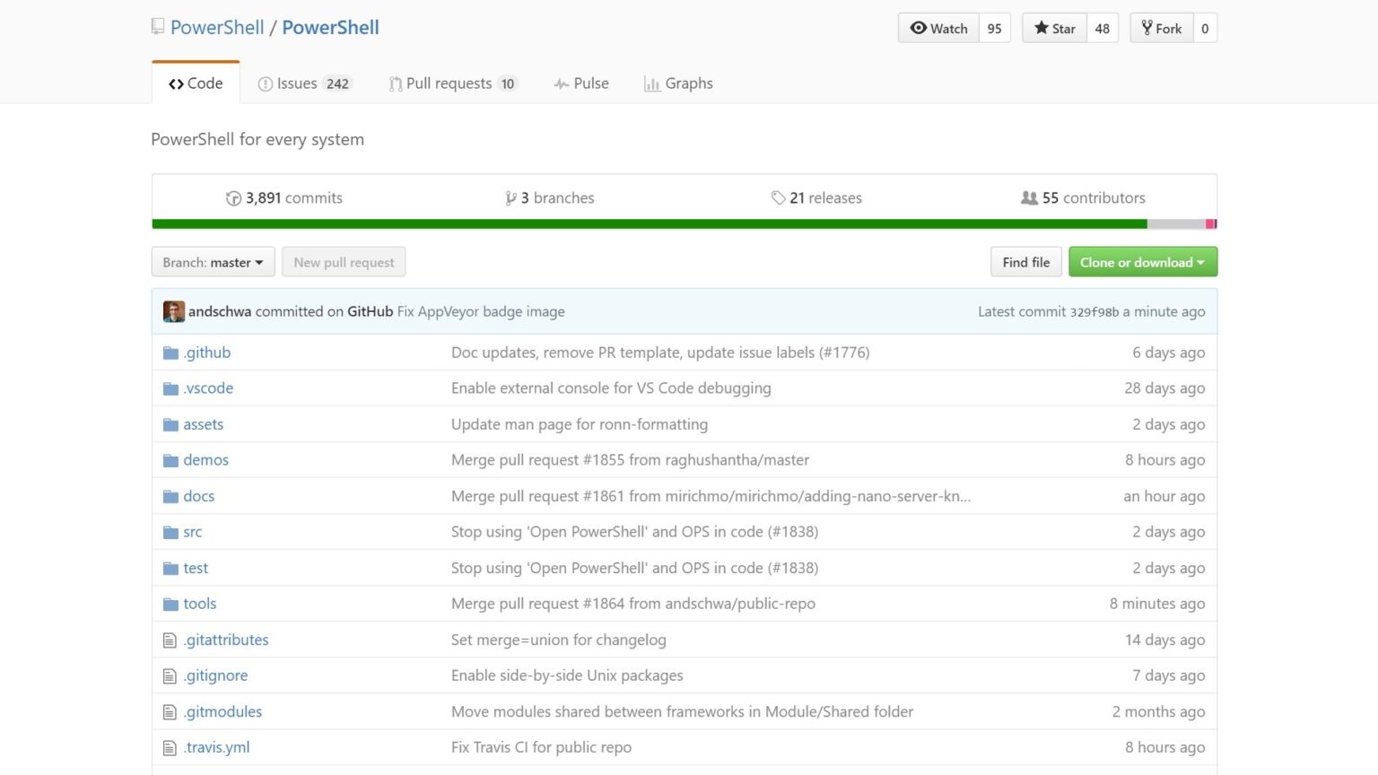The width and height of the screenshot is (1378, 775).
Task: Open the Branch: master dropdown
Action: click(x=213, y=262)
